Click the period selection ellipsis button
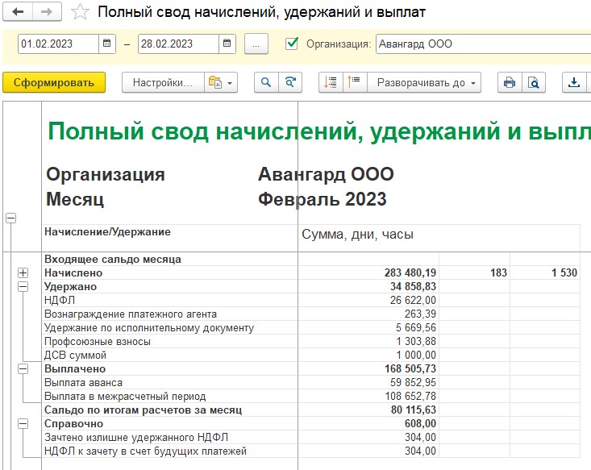 [x=256, y=44]
